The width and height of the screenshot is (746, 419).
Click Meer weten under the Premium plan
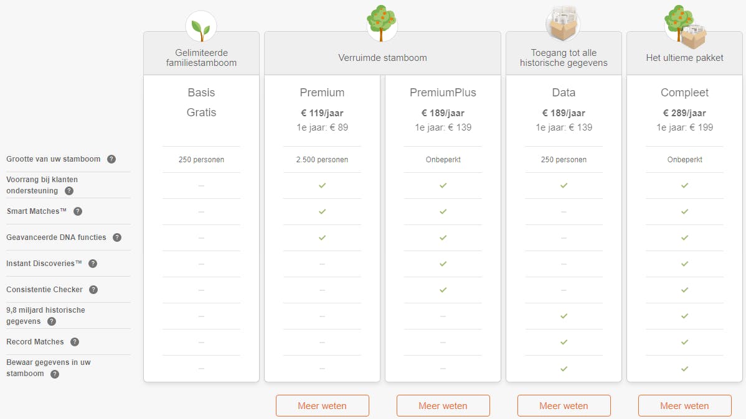(x=322, y=406)
